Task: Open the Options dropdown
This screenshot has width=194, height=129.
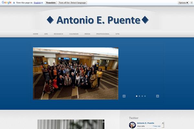Action: coord(183,3)
